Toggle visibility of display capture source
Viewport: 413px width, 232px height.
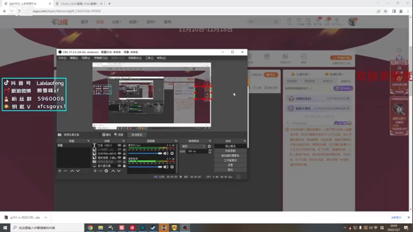[x=119, y=165]
